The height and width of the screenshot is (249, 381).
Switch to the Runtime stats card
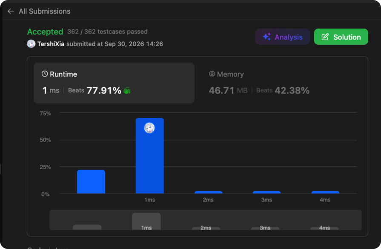click(114, 83)
